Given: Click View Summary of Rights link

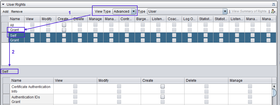Looking at the screenshot, I should (x=249, y=12).
